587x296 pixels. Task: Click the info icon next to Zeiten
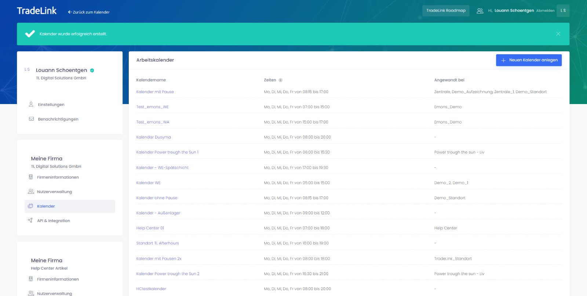280,80
